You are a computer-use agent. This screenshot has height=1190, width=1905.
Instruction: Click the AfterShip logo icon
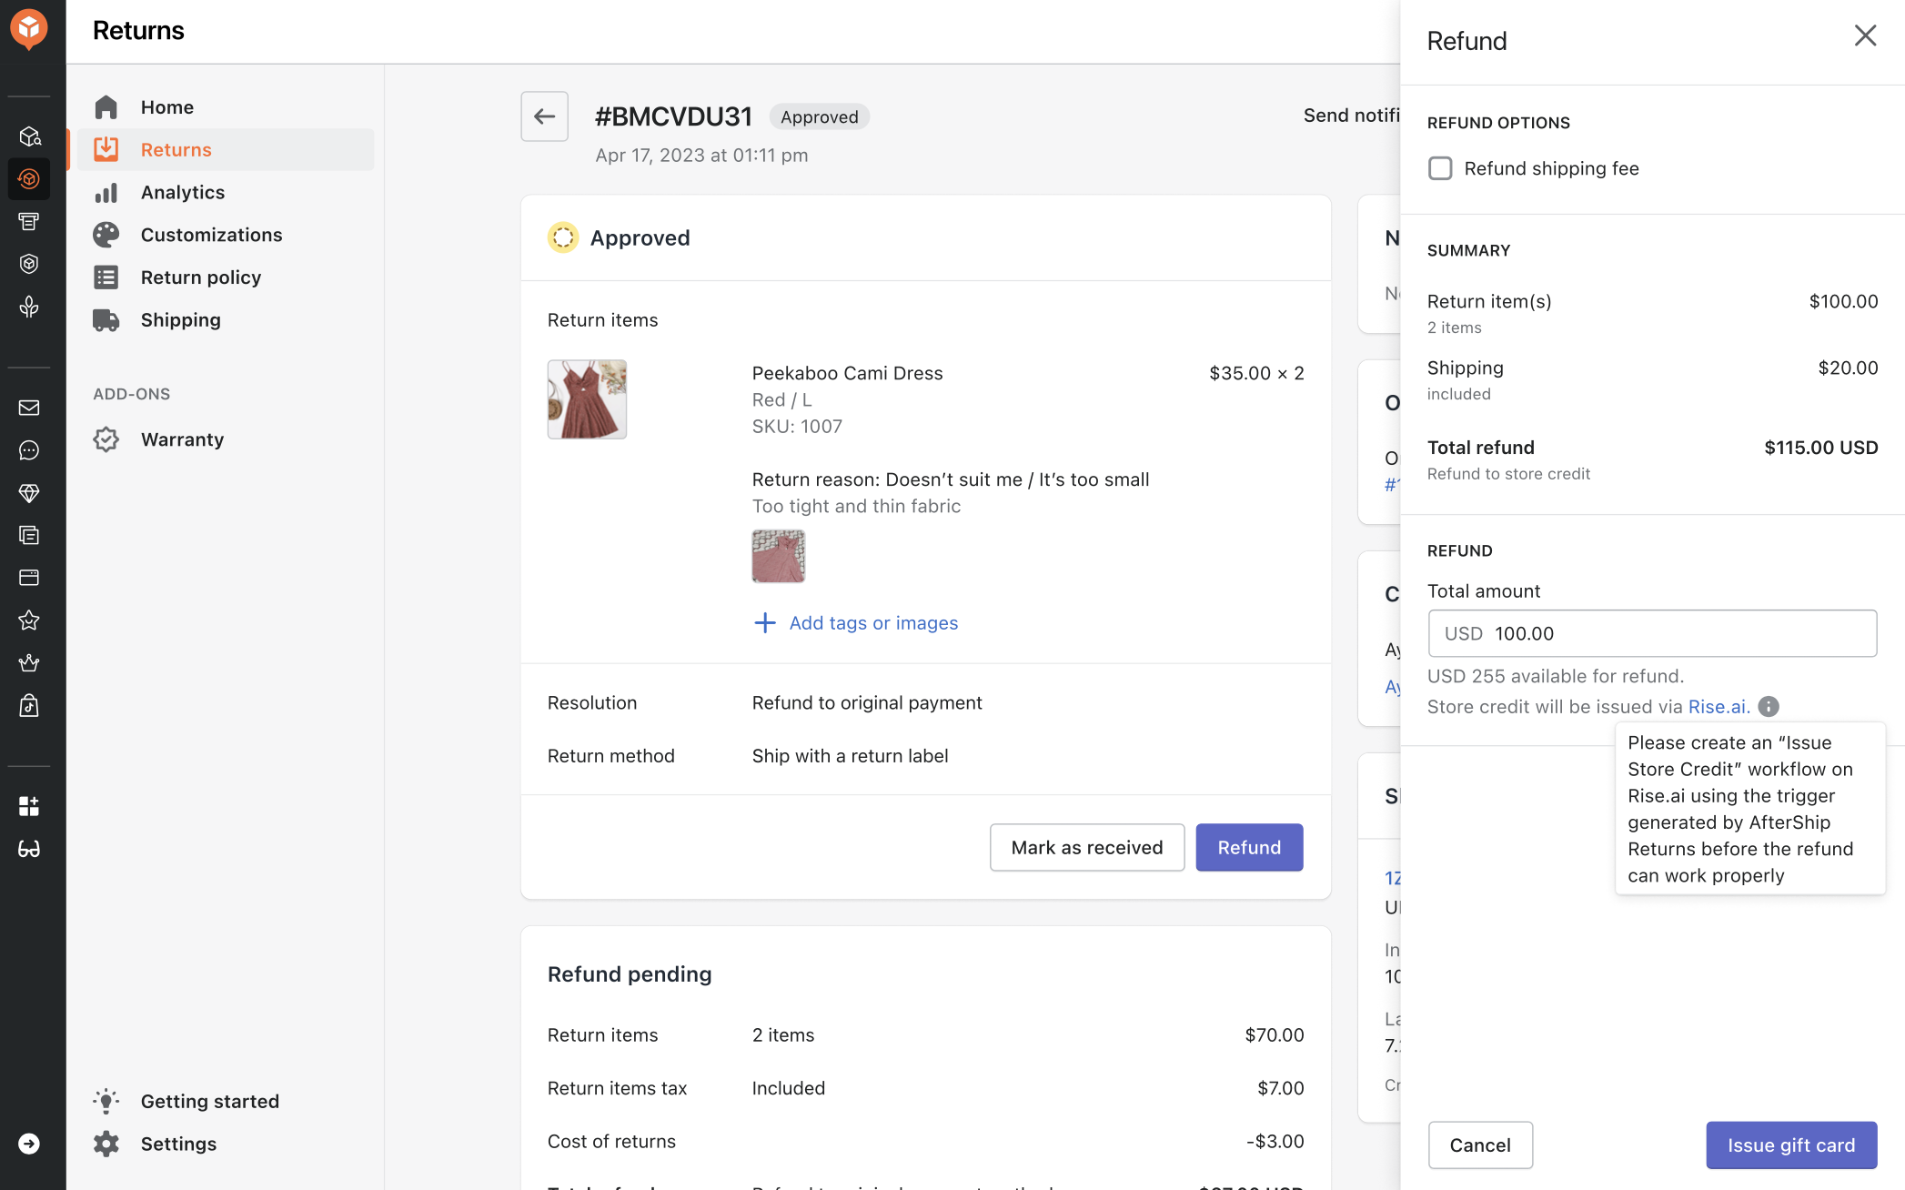tap(29, 29)
